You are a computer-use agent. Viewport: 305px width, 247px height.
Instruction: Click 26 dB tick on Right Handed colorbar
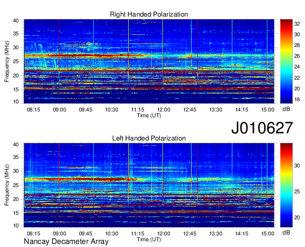[x=297, y=56]
